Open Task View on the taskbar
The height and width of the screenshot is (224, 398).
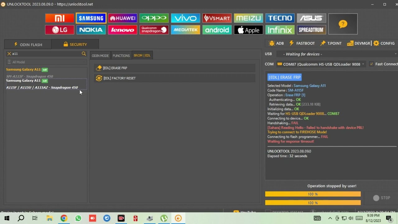(35, 218)
